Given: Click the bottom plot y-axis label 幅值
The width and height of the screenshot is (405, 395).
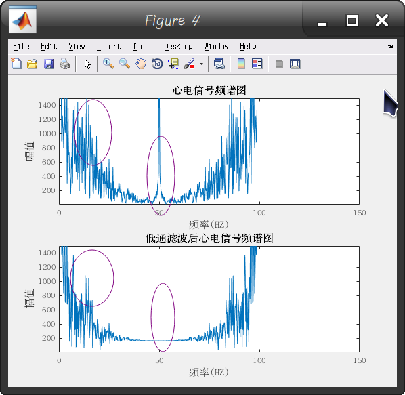Looking at the screenshot, I should (29, 299).
